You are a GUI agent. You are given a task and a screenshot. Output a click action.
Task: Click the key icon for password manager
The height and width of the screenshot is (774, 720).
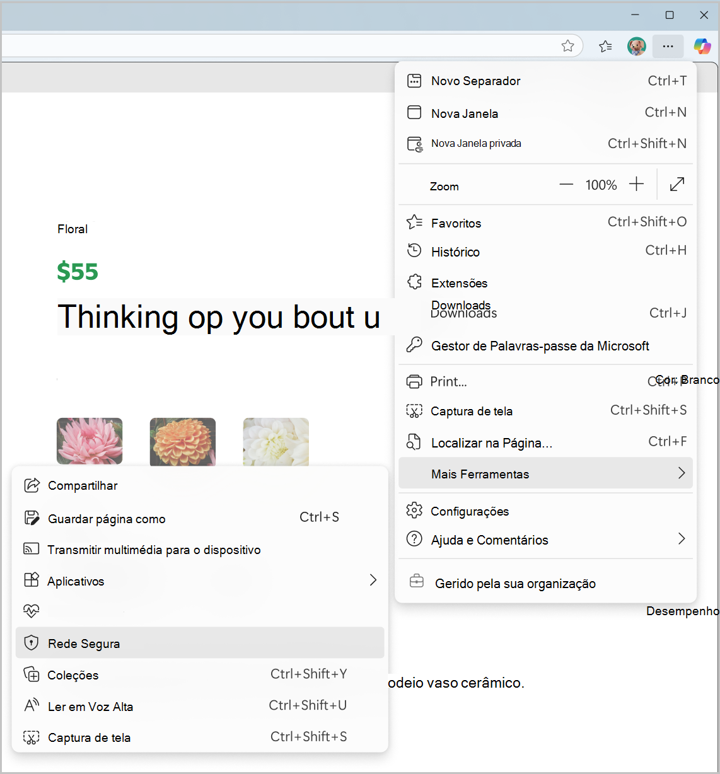tap(414, 344)
